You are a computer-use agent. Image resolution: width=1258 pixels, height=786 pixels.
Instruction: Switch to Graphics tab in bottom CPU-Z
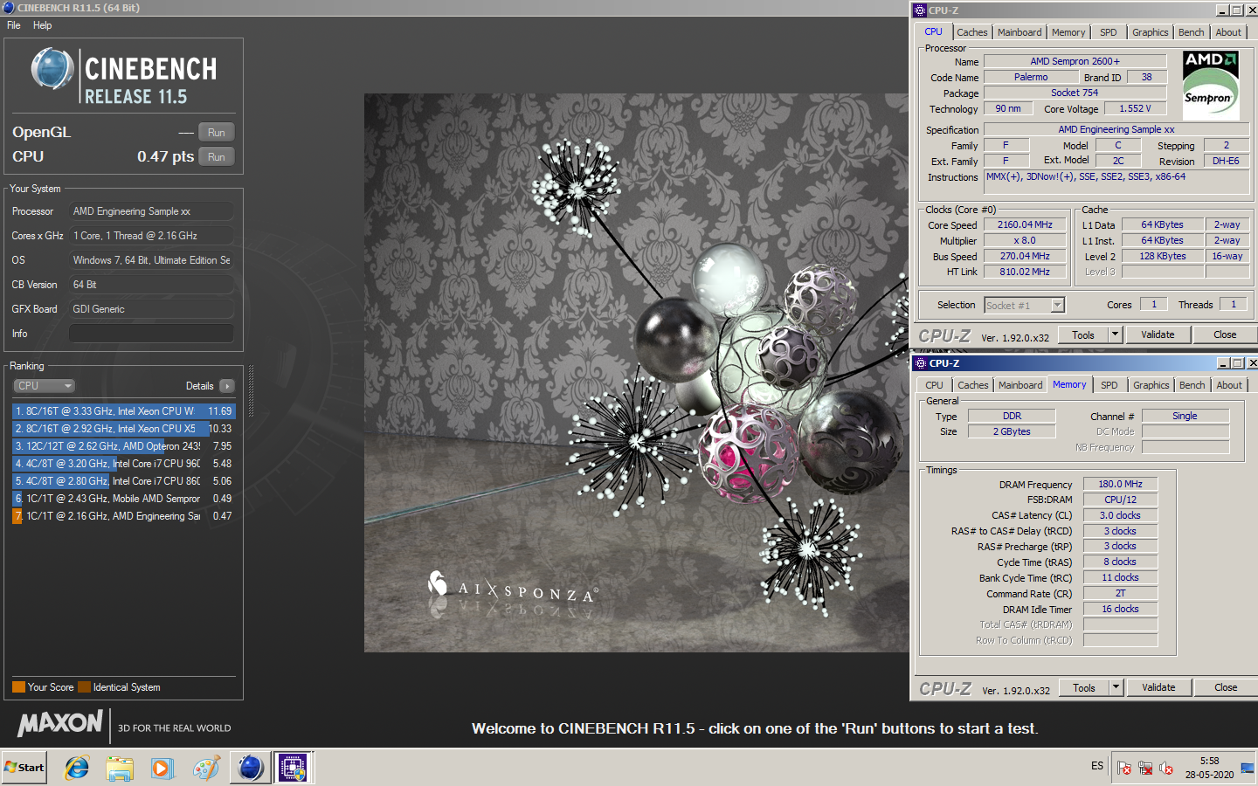point(1151,385)
